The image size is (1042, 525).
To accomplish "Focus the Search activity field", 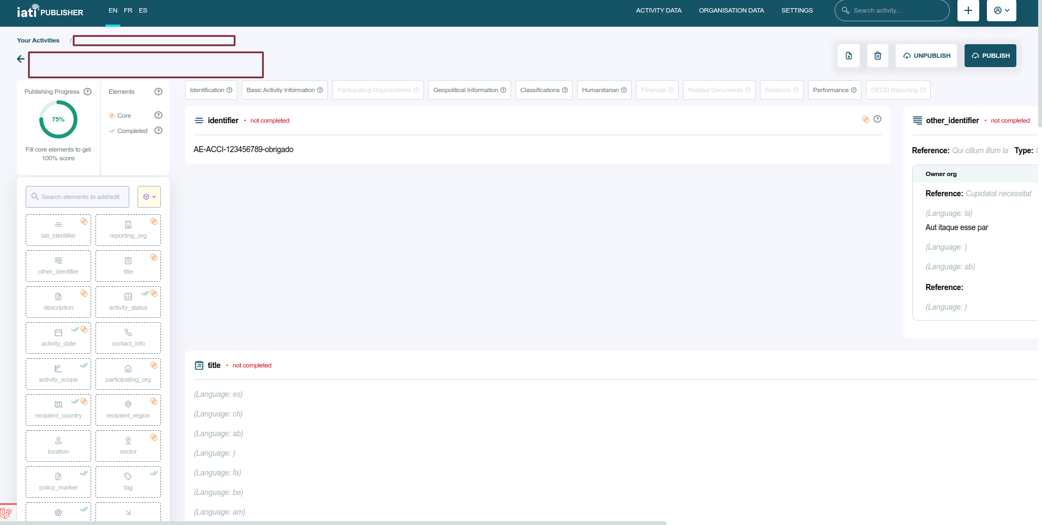I will pyautogui.click(x=892, y=10).
